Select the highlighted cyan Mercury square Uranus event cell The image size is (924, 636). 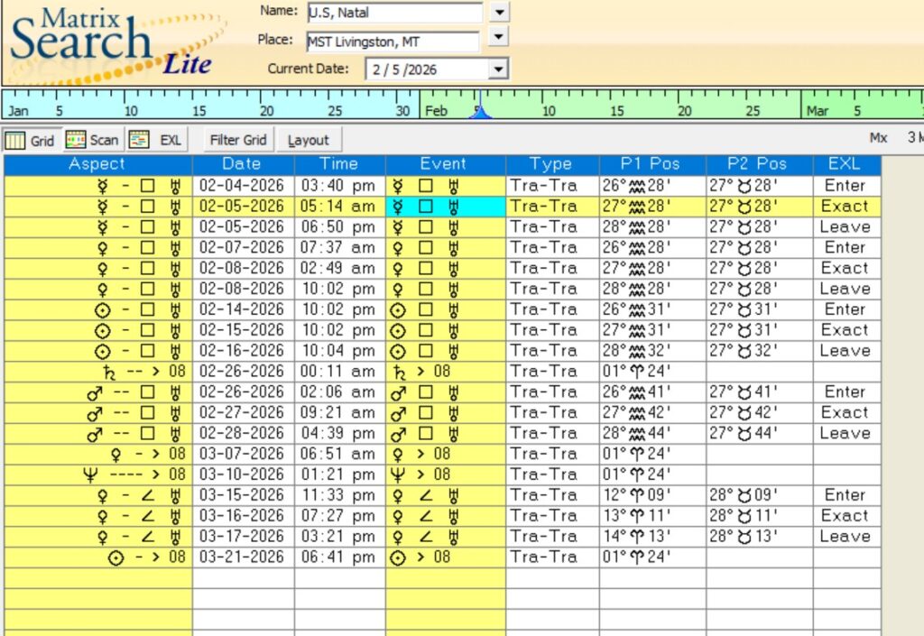[445, 206]
